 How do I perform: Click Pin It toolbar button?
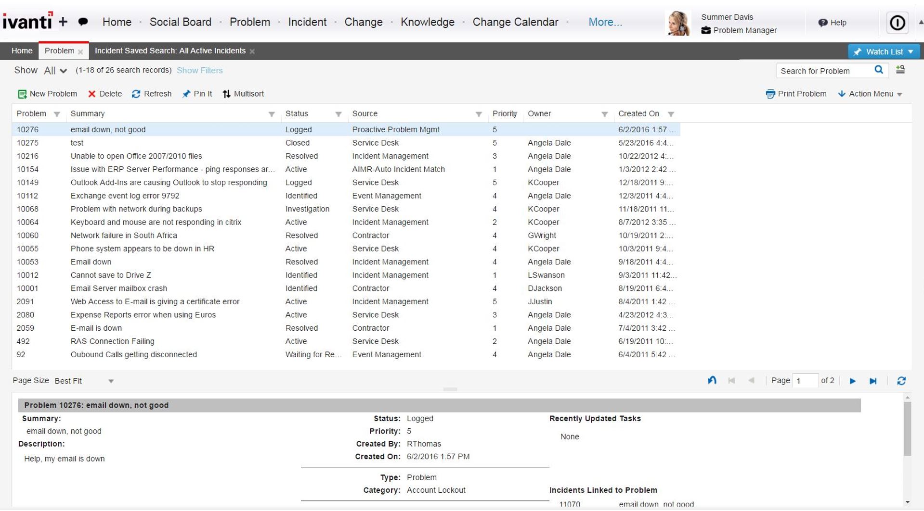pos(197,94)
